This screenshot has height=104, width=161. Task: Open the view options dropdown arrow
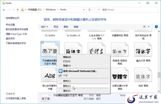(149, 27)
